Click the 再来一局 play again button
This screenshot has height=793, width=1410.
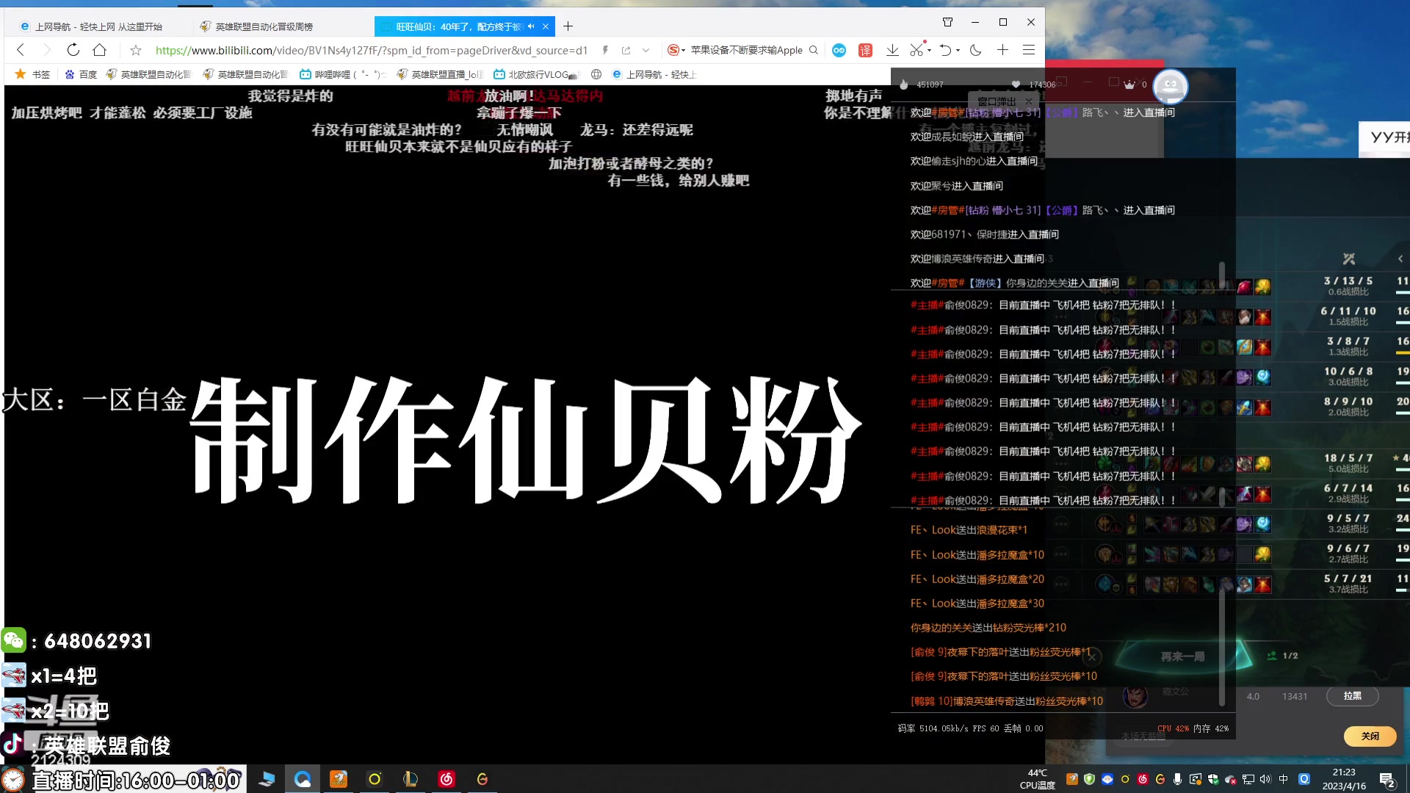click(1182, 656)
